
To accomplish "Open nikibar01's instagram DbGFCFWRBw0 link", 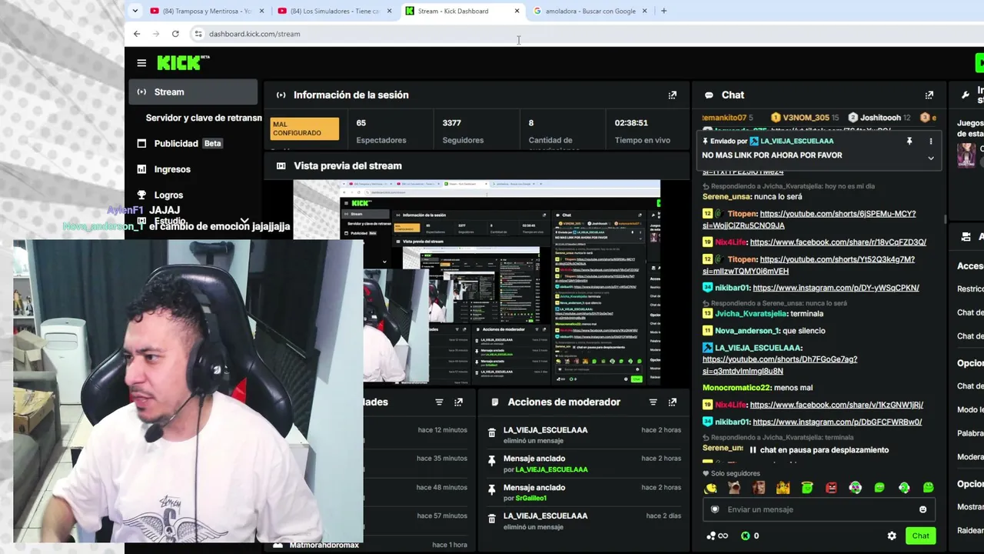I will click(x=837, y=422).
